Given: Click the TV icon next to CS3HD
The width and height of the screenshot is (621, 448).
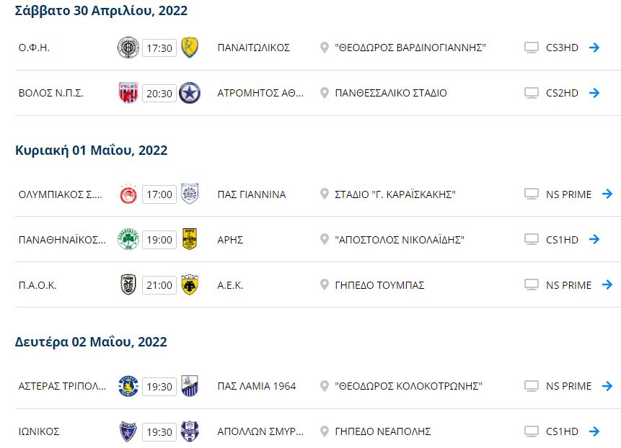Looking at the screenshot, I should [x=532, y=48].
